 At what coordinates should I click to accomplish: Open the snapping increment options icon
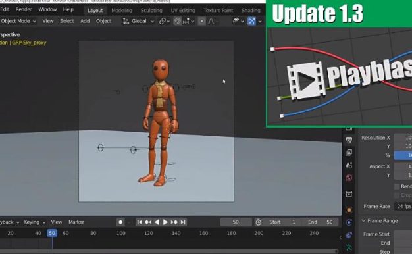(186, 21)
